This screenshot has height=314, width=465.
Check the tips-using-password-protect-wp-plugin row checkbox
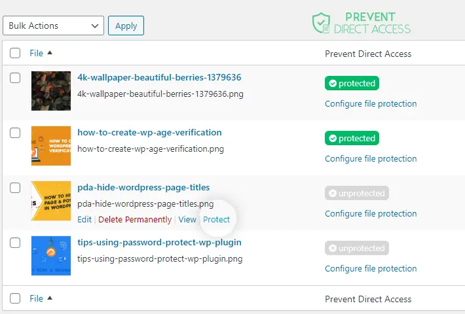click(15, 243)
